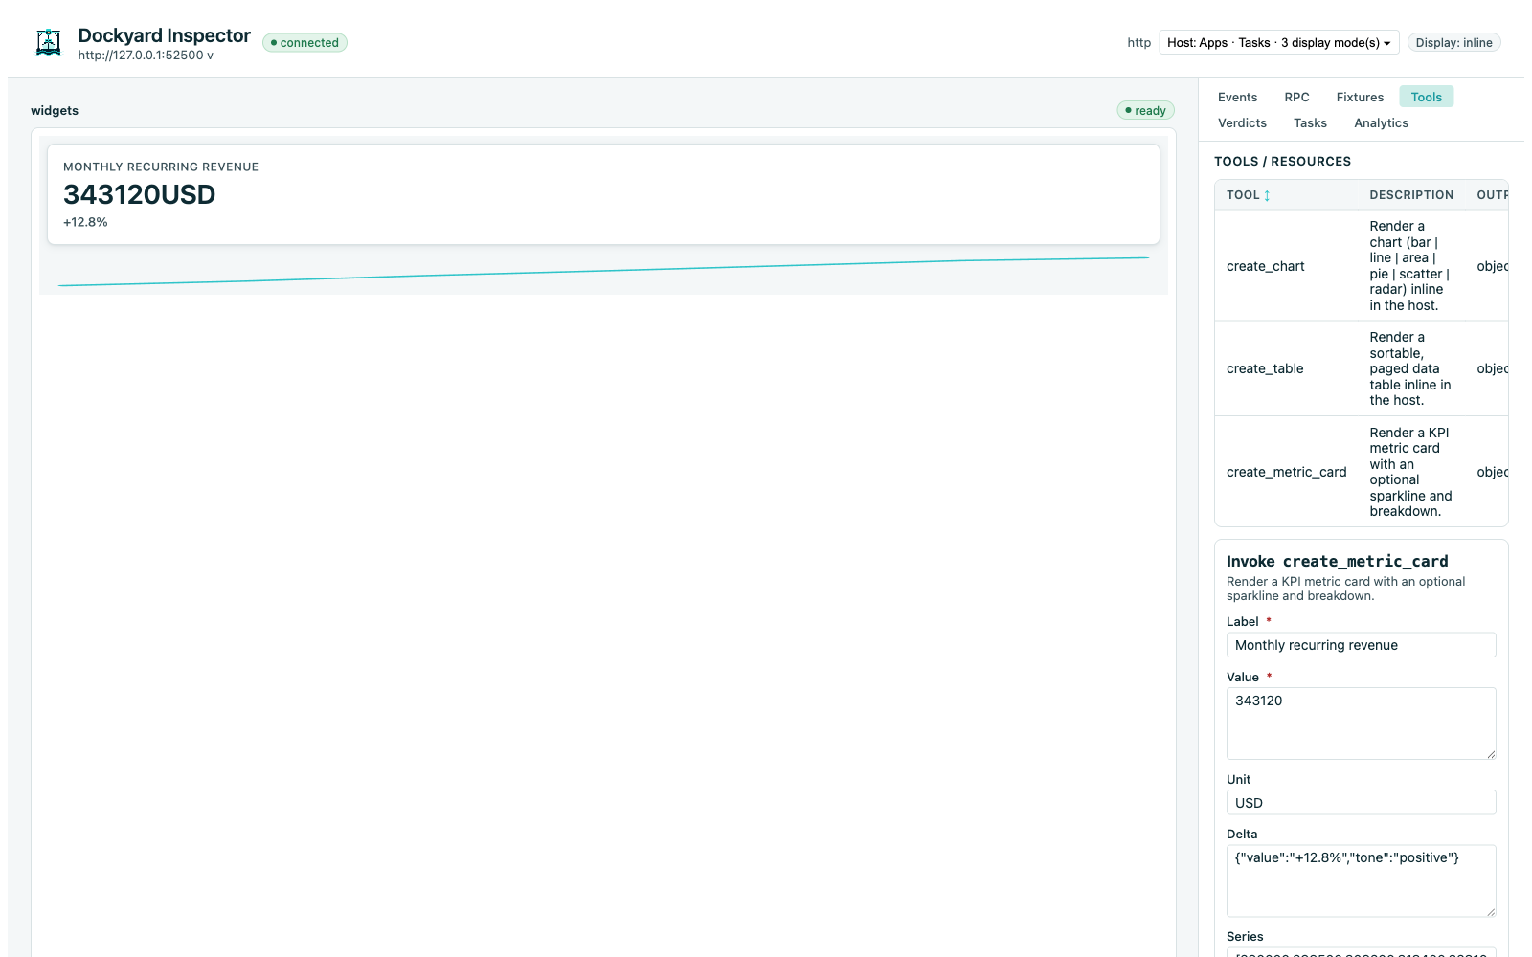
Task: Focus the Label input field
Action: click(1361, 645)
